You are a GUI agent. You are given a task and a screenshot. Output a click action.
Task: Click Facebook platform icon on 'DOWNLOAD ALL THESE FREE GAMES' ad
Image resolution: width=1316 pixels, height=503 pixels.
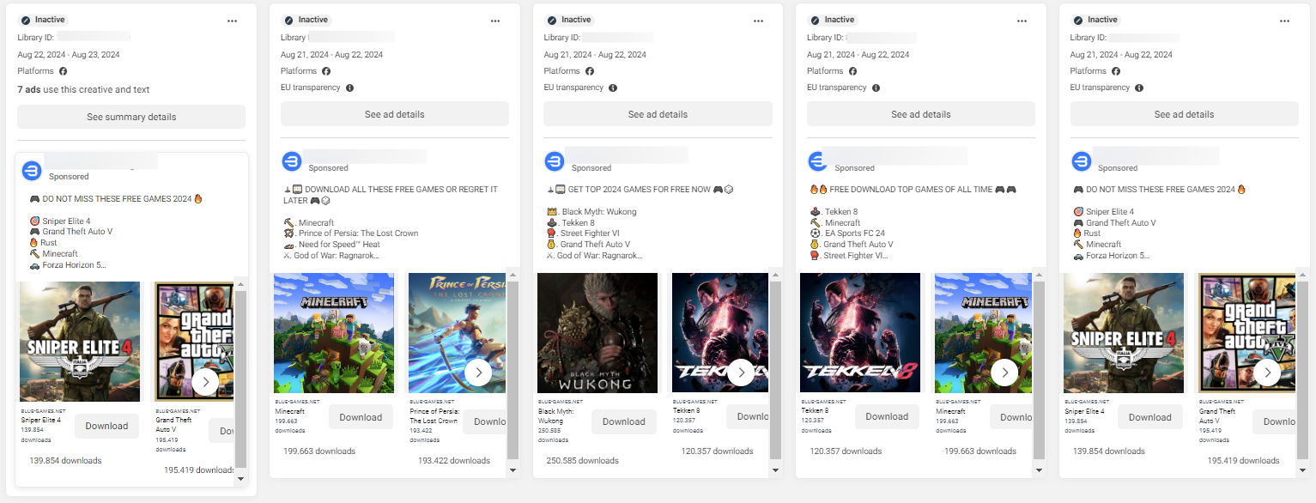pyautogui.click(x=326, y=71)
